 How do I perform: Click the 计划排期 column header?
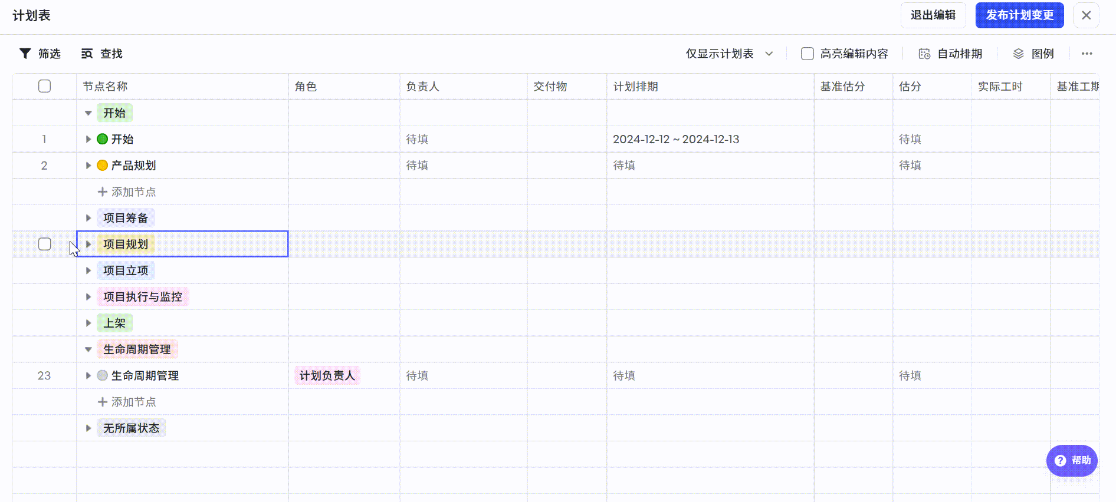(635, 87)
